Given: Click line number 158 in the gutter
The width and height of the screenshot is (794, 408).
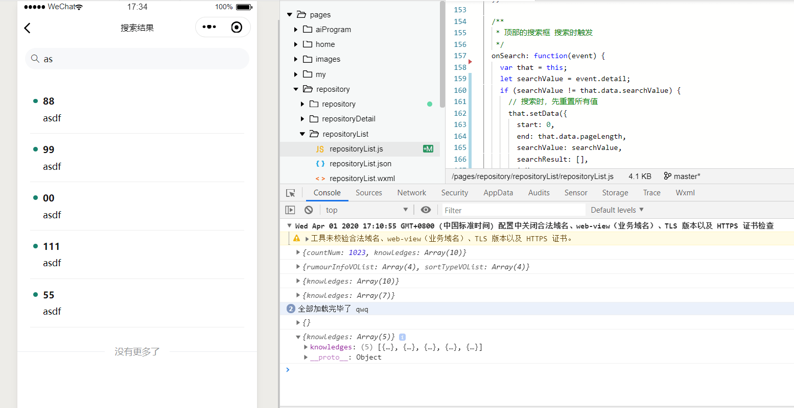Looking at the screenshot, I should coord(460,67).
